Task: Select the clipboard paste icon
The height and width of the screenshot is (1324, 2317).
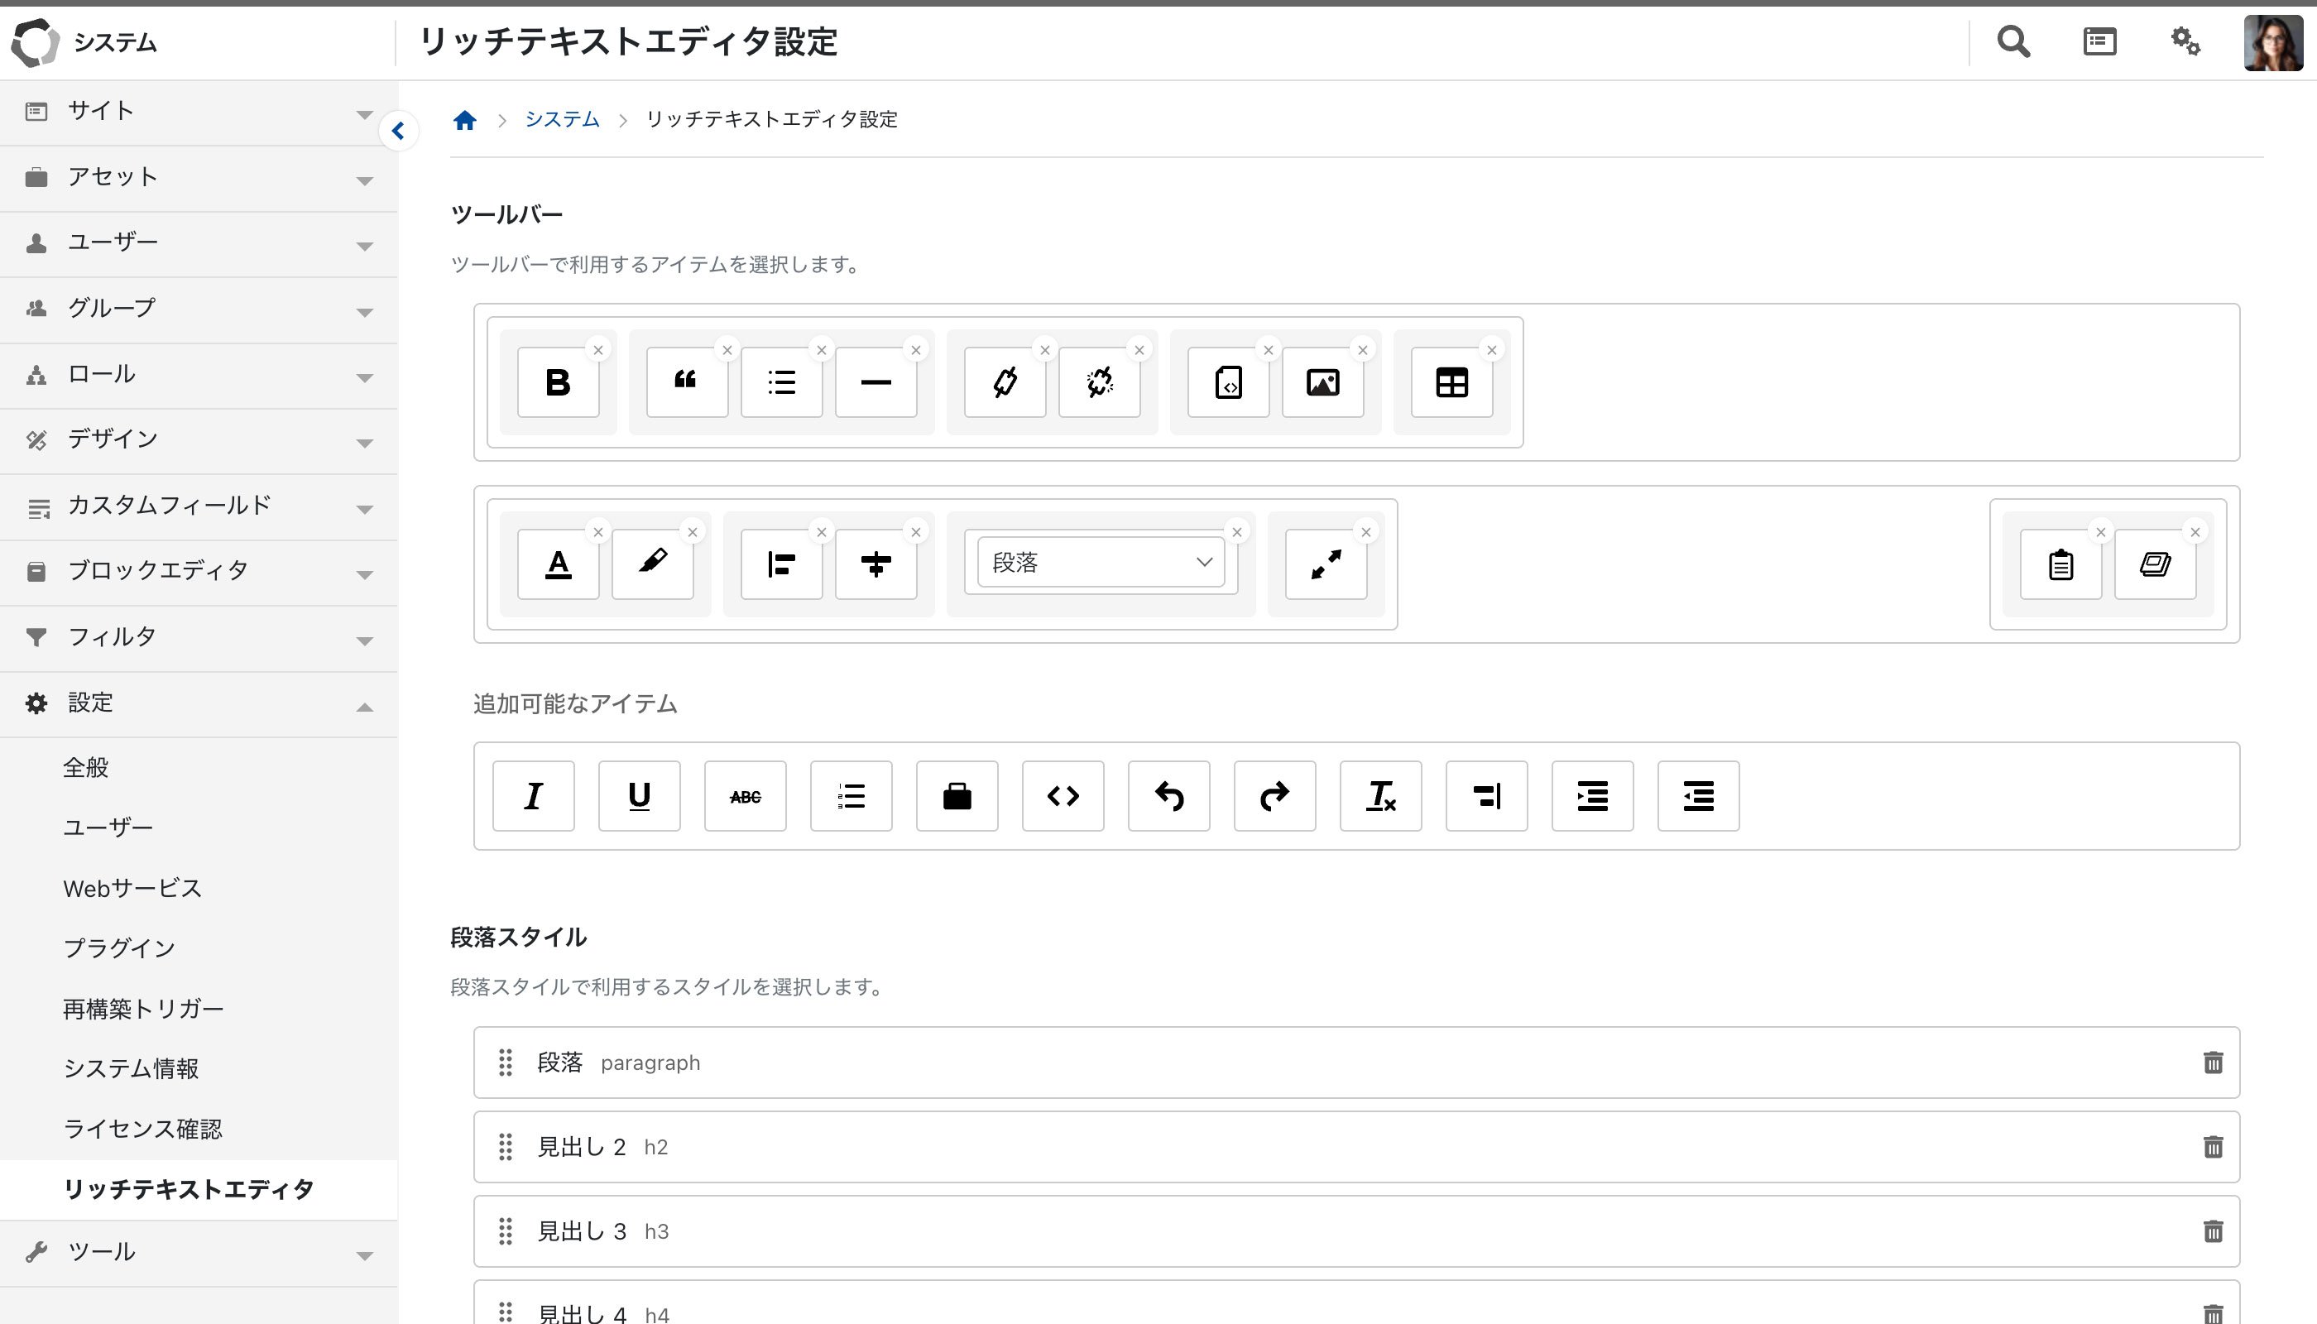Action: (x=2059, y=564)
